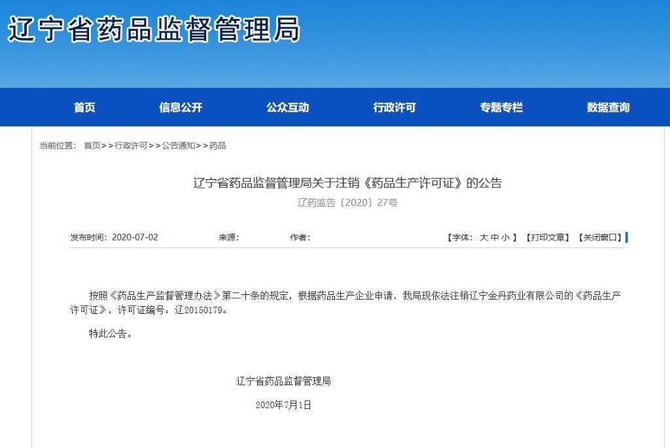Click 数据查询 in the top navigation
The width and height of the screenshot is (670, 448).
click(608, 107)
